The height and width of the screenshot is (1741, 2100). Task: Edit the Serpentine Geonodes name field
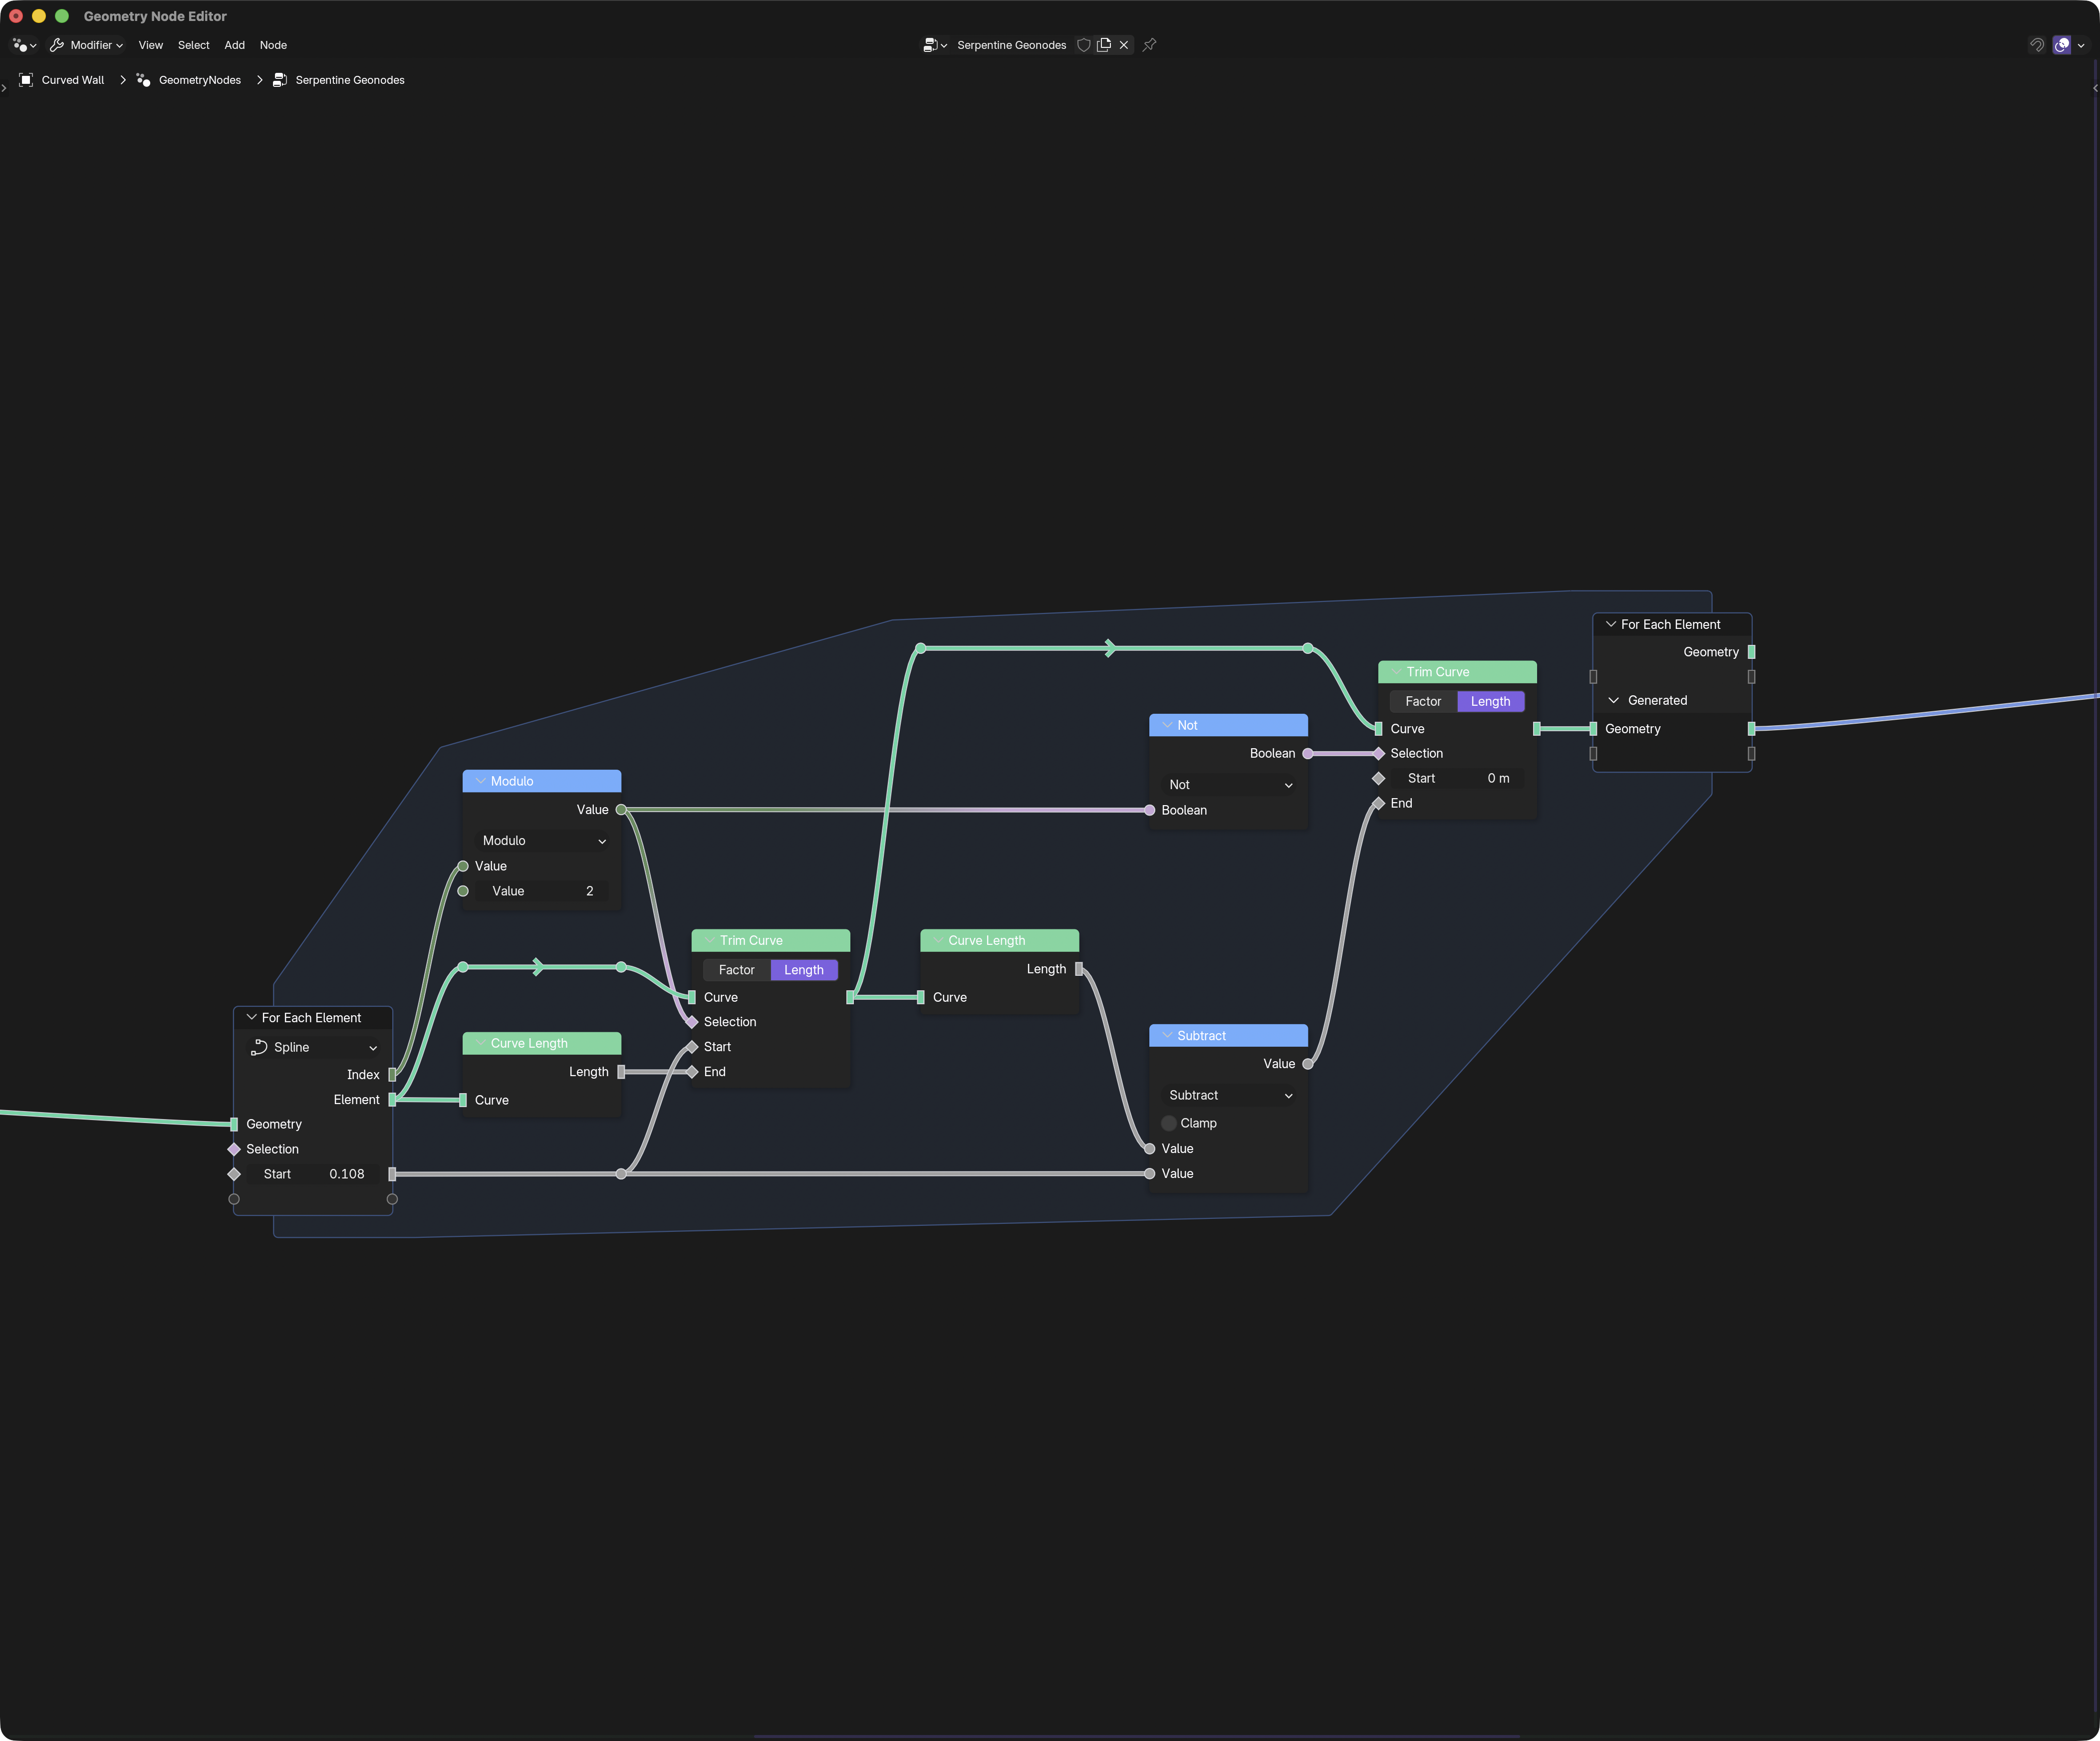(x=1012, y=45)
